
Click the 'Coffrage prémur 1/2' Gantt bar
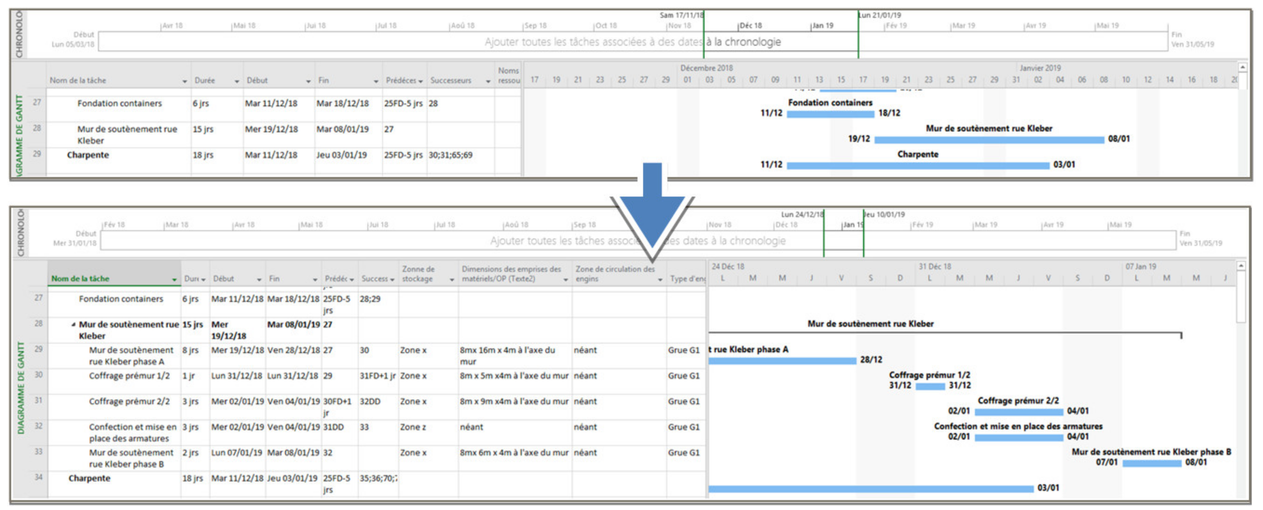[x=930, y=386]
